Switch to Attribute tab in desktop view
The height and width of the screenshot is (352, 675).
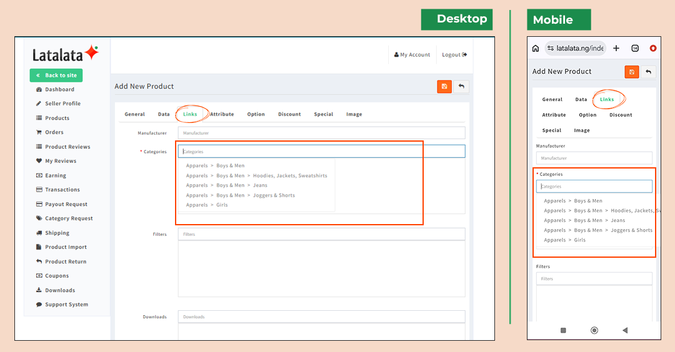[x=222, y=114]
